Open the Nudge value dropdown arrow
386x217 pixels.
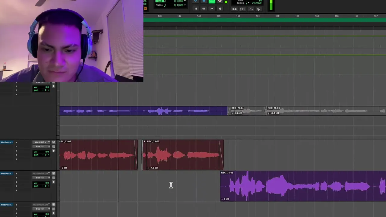click(x=185, y=5)
